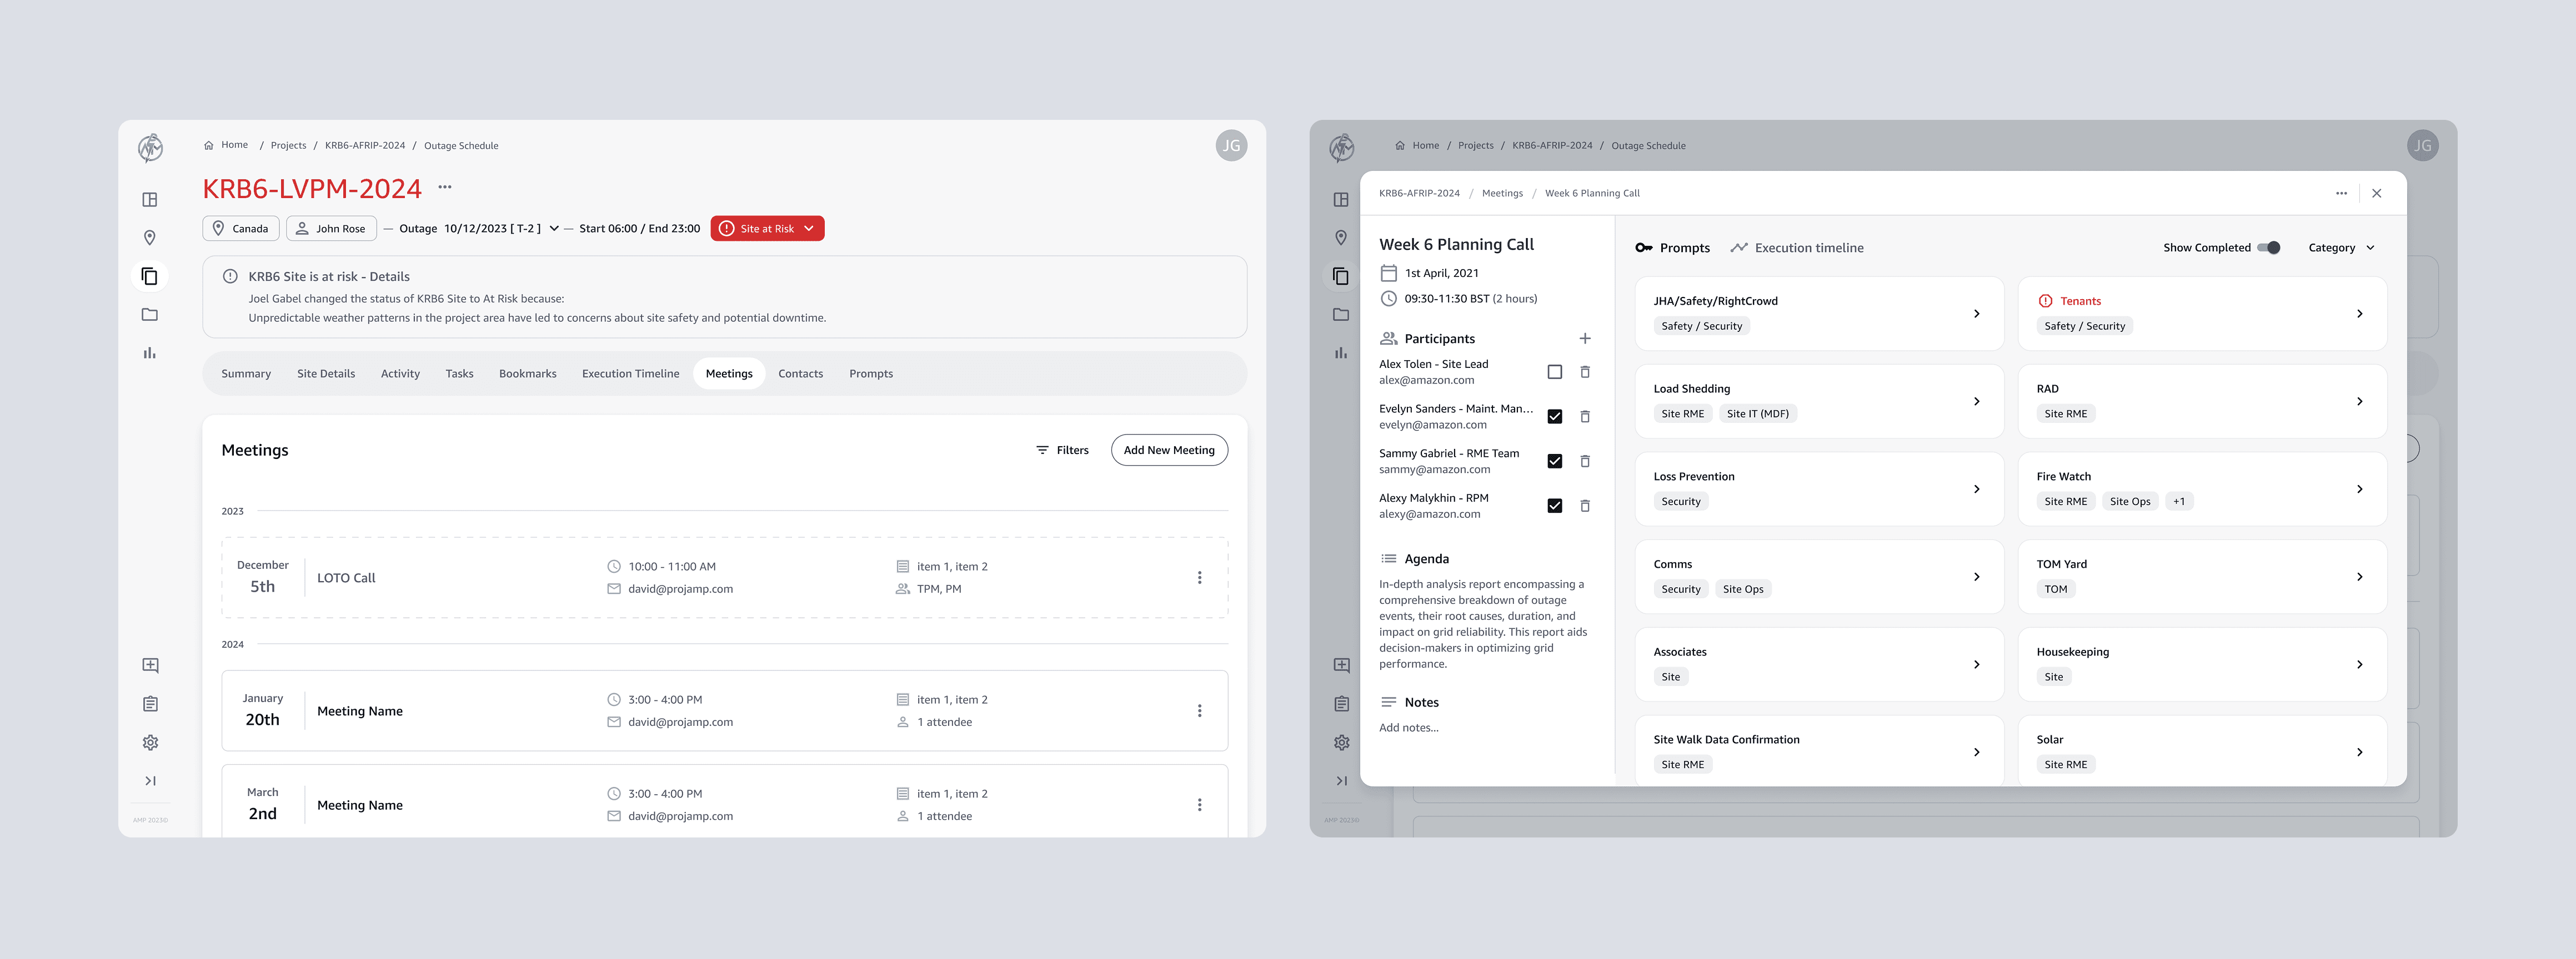The width and height of the screenshot is (2576, 959).
Task: Expand the left sidebar with arrow icon
Action: pyautogui.click(x=150, y=781)
